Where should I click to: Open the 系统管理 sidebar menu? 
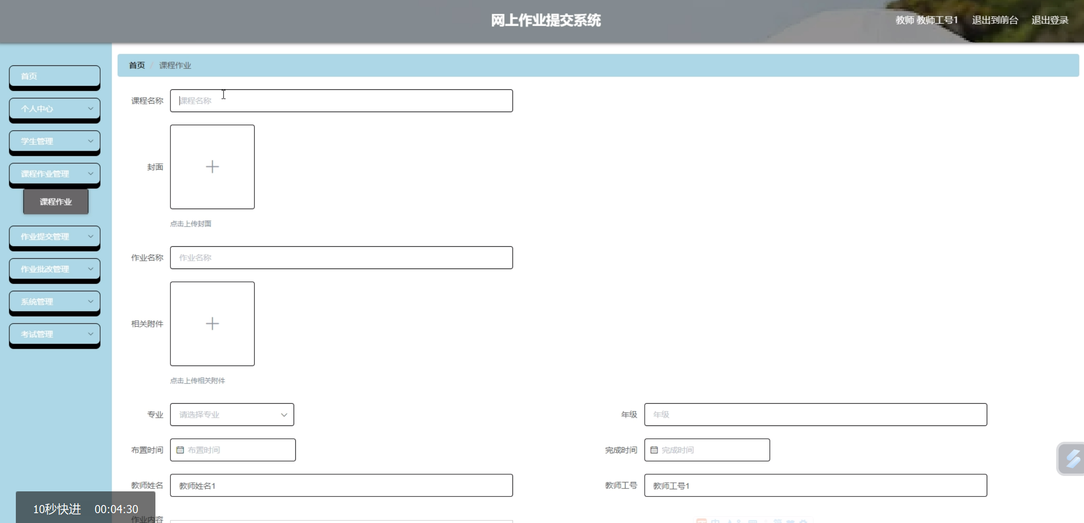pyautogui.click(x=54, y=301)
